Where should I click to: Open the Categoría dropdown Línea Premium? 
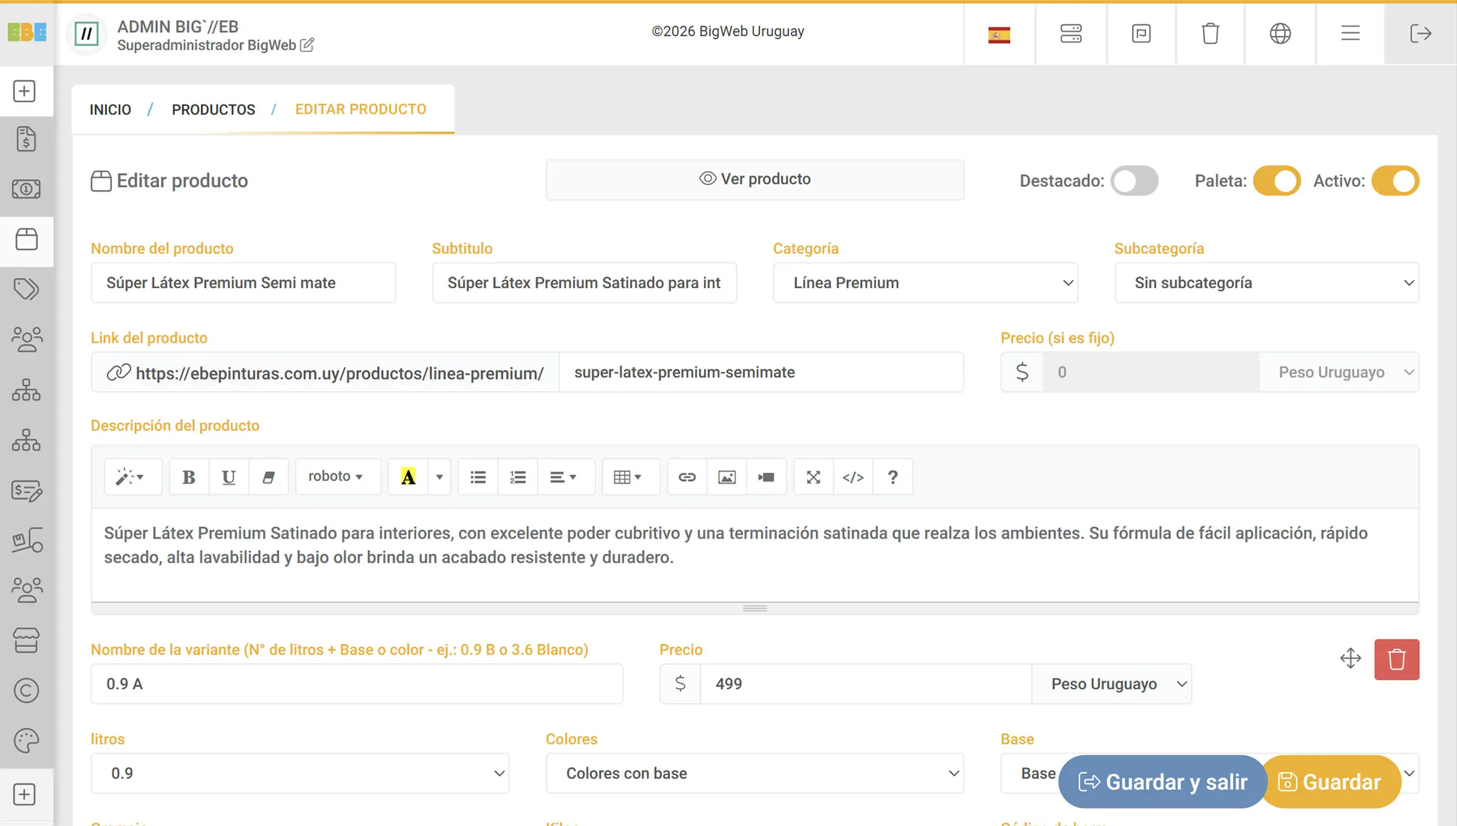click(925, 283)
